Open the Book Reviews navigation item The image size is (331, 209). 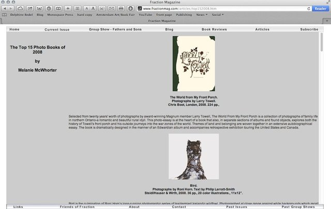pyautogui.click(x=214, y=30)
